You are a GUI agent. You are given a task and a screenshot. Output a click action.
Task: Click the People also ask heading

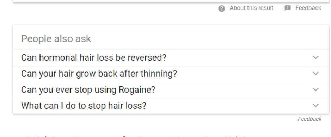coord(56,39)
